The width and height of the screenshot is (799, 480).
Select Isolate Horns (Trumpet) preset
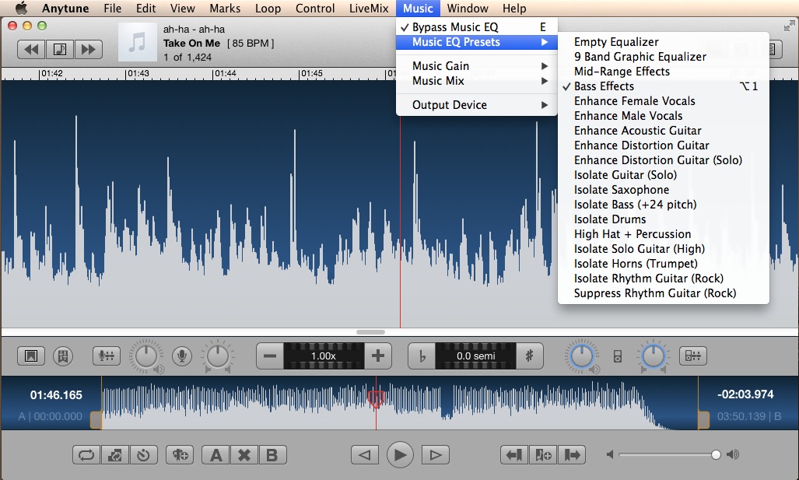(x=664, y=264)
